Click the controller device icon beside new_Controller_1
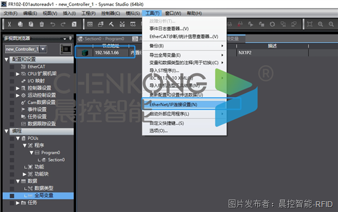Viewport: 338px width, 212px height. point(66,49)
